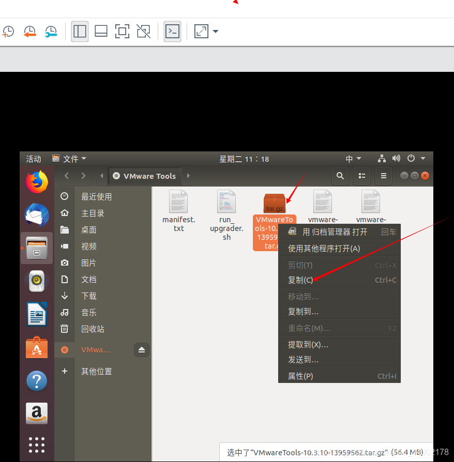Click the power icon in the top bar

point(411,159)
